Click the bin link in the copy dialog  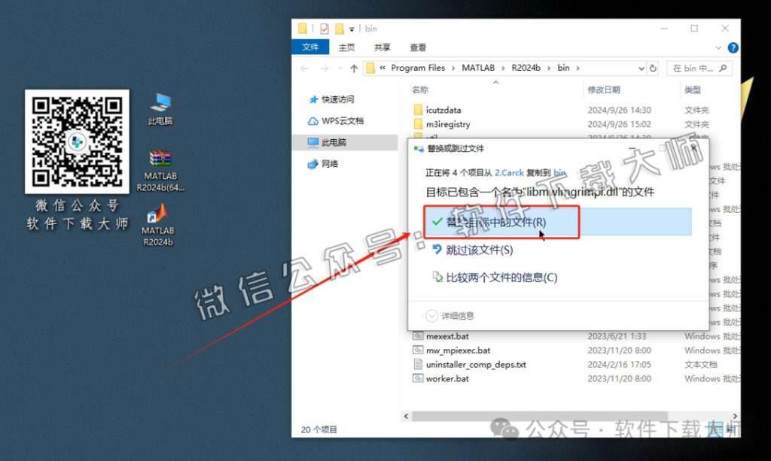(559, 172)
